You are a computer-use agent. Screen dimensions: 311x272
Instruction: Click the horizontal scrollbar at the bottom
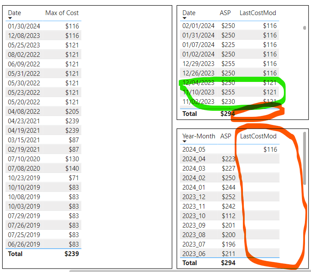(190, 271)
